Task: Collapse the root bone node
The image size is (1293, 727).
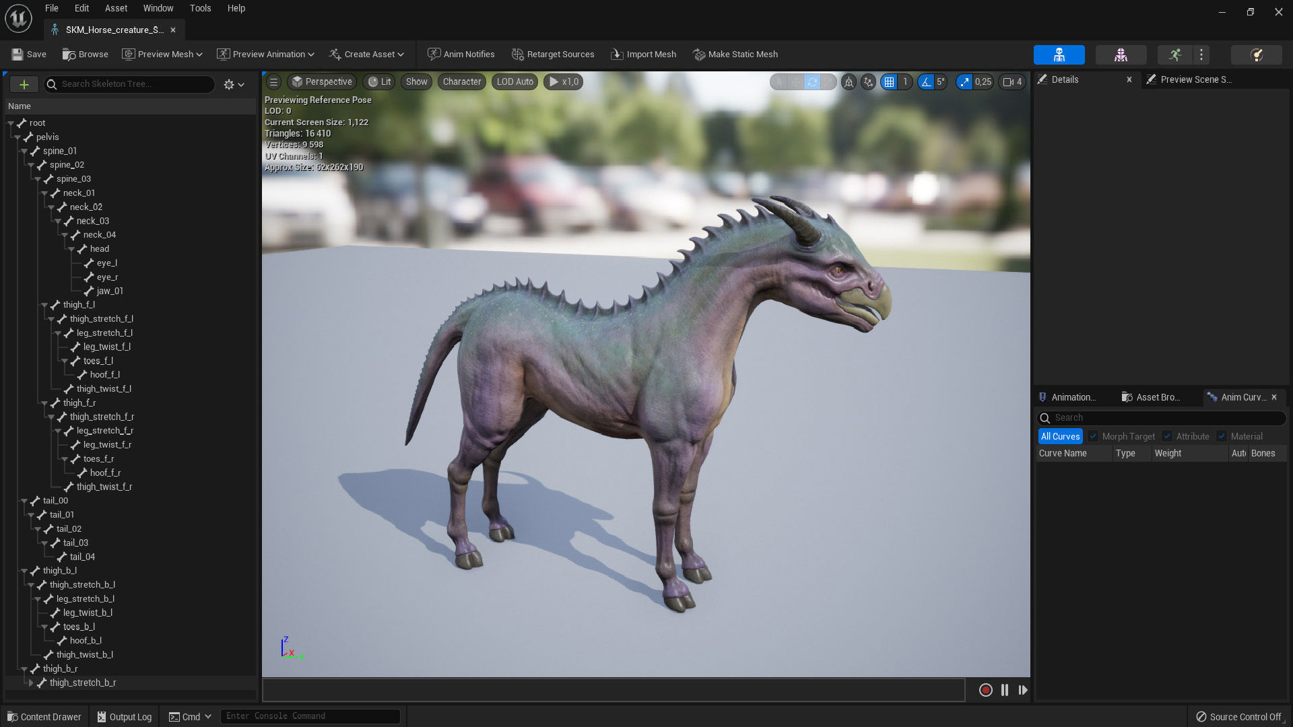Action: tap(11, 123)
